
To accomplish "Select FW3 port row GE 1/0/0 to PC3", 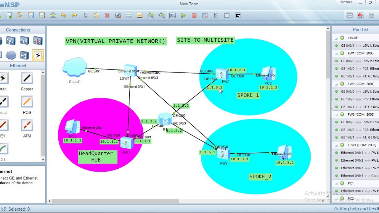I will coord(356,130).
